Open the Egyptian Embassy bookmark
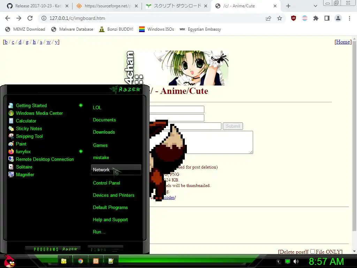The image size is (357, 268). [200, 29]
